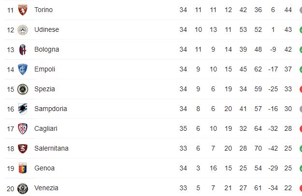
Task: Go to the Venezia team page
Action: pos(46,188)
